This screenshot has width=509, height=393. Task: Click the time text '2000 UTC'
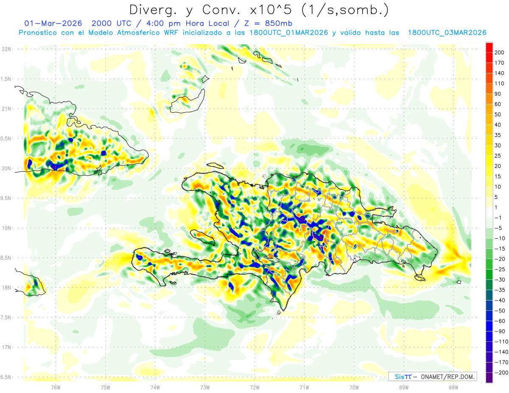click(x=112, y=23)
